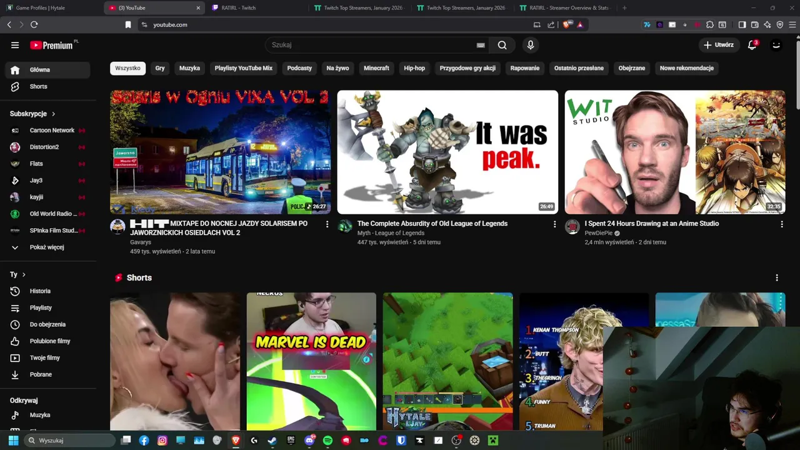The height and width of the screenshot is (450, 800).
Task: Expand the Subskrypcje section chevron
Action: (x=54, y=114)
